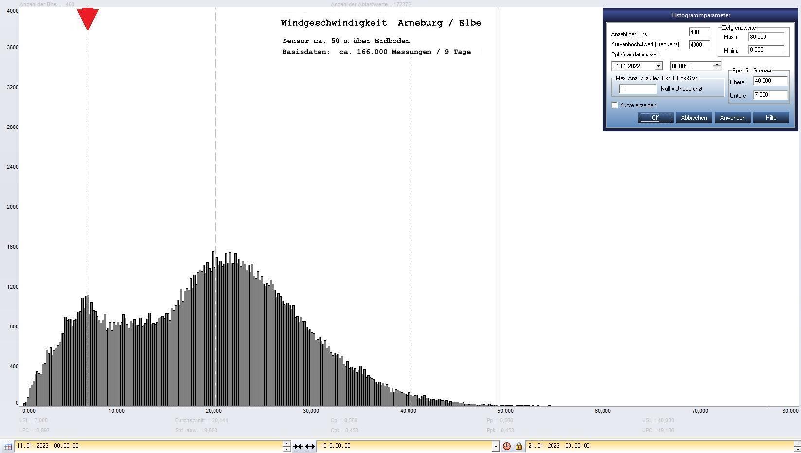Viewport: 801px width, 453px height.
Task: Click the Zellgrenzwerte Maxim. field
Action: (x=766, y=37)
